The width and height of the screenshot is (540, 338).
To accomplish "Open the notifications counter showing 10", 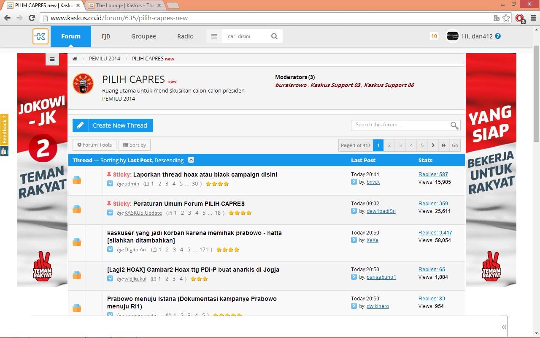I will pos(434,36).
